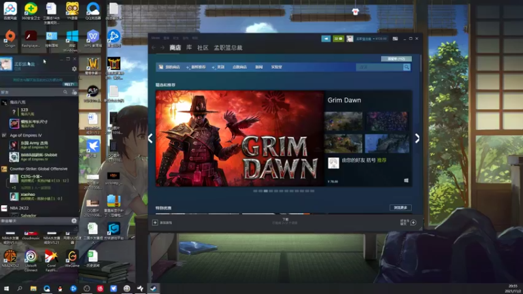Click the Steam taskbar icon
The image size is (523, 294).
click(x=154, y=288)
